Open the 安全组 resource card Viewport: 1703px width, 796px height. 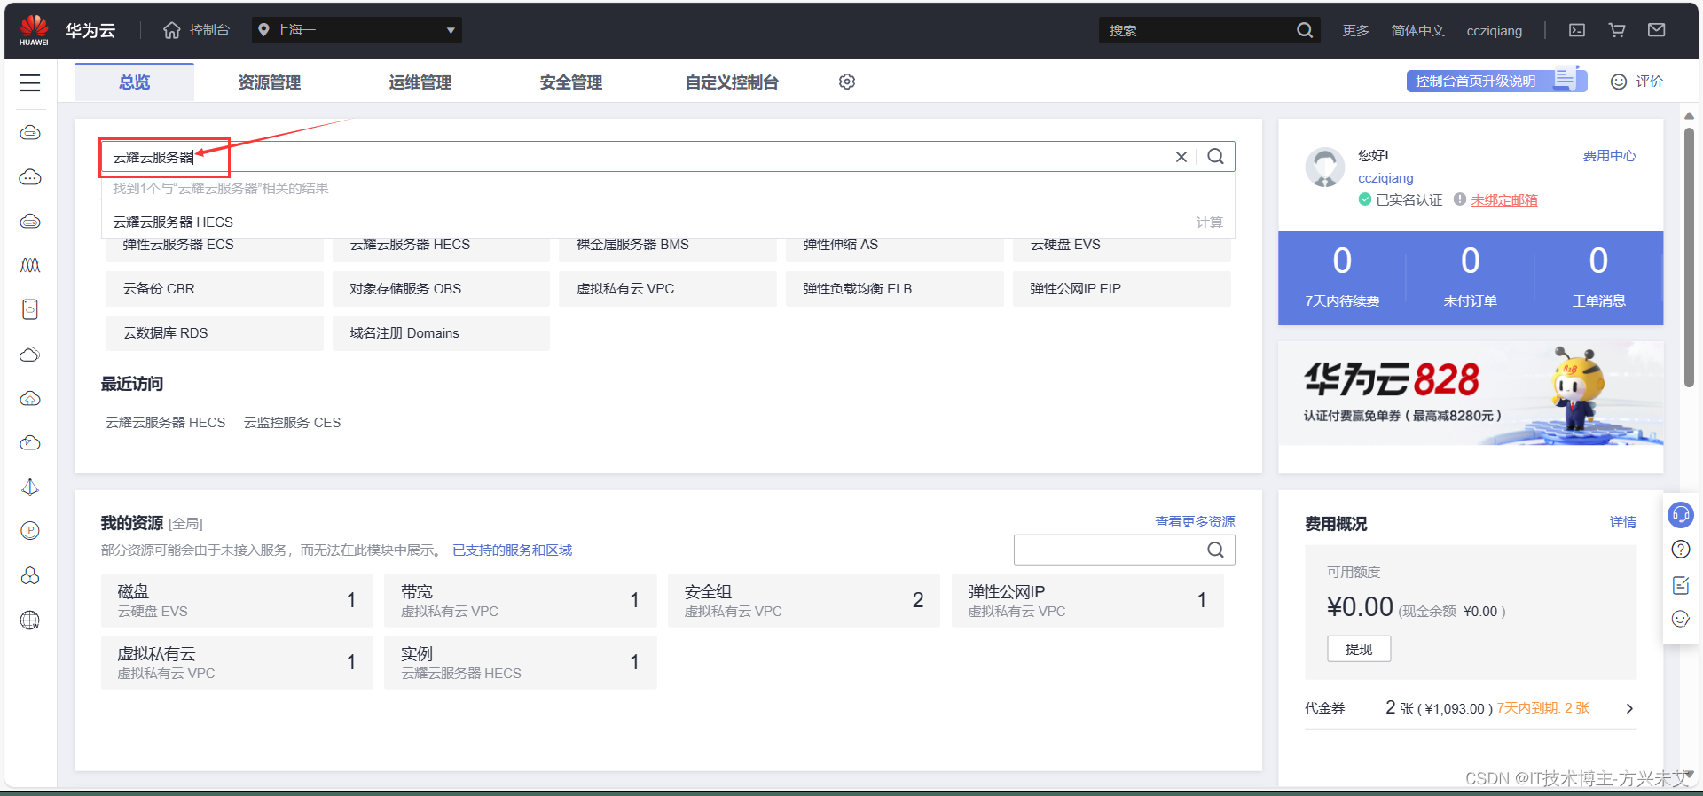[804, 601]
